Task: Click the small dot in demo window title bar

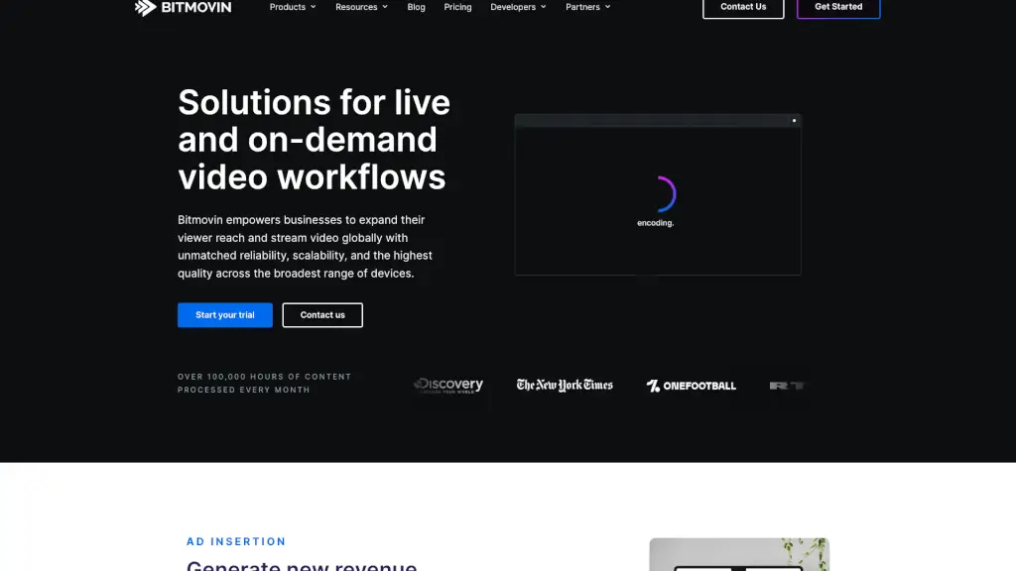Action: point(794,121)
